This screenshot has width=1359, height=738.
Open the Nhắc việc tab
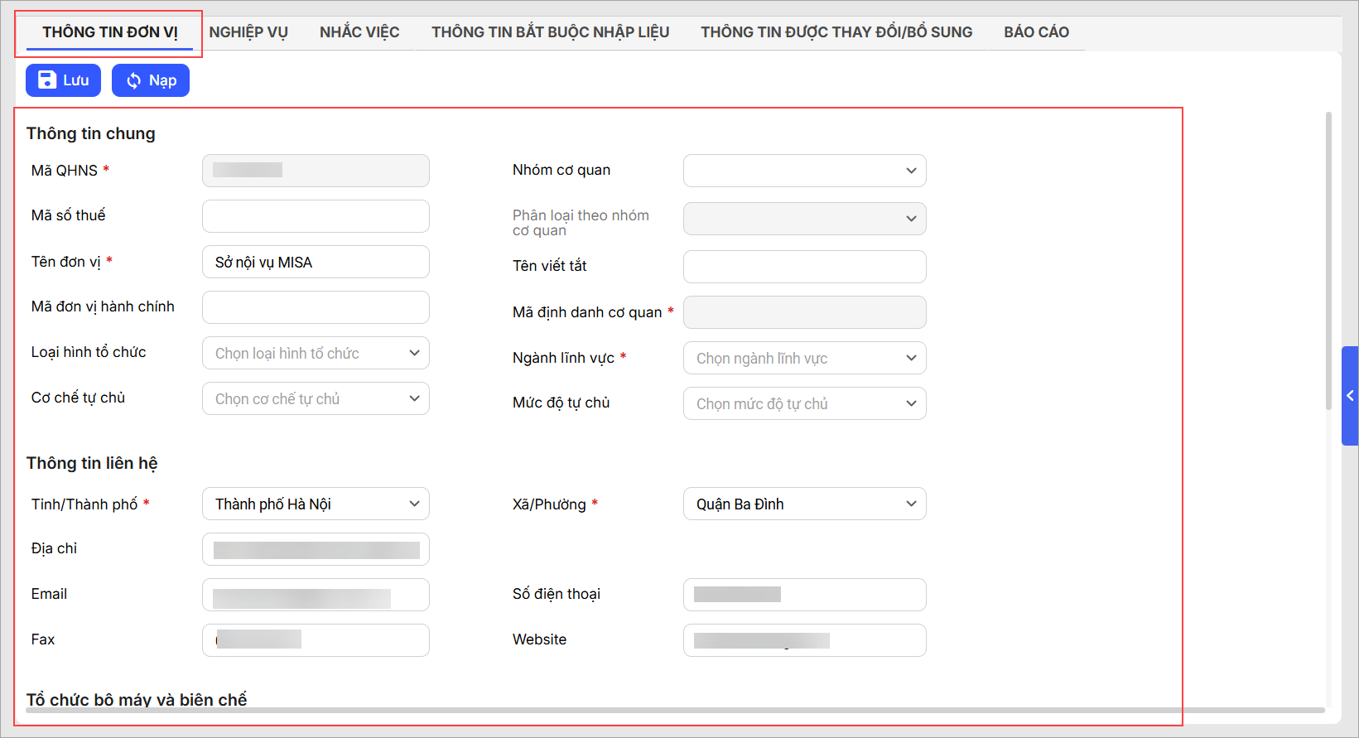(359, 32)
